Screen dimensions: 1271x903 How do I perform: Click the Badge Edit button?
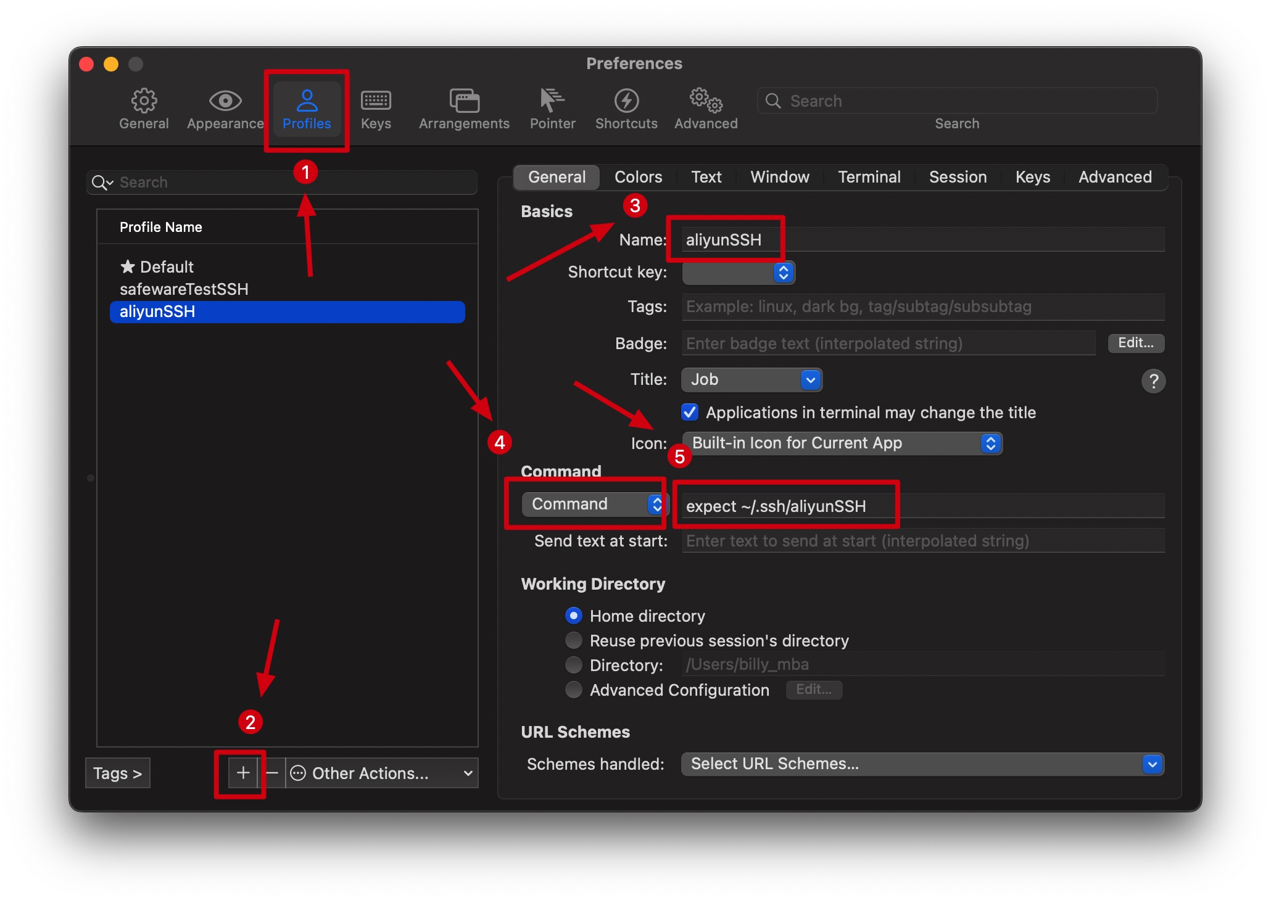(x=1135, y=343)
